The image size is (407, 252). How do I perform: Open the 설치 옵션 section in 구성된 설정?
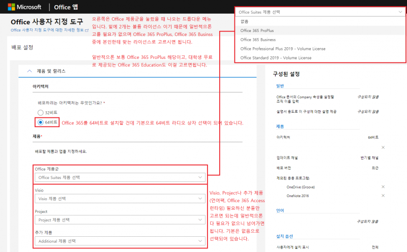click(x=284, y=236)
